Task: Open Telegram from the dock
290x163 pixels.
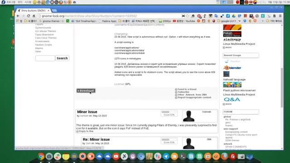Action: [166, 157]
